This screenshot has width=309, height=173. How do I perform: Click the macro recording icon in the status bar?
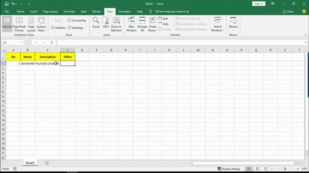(15, 169)
